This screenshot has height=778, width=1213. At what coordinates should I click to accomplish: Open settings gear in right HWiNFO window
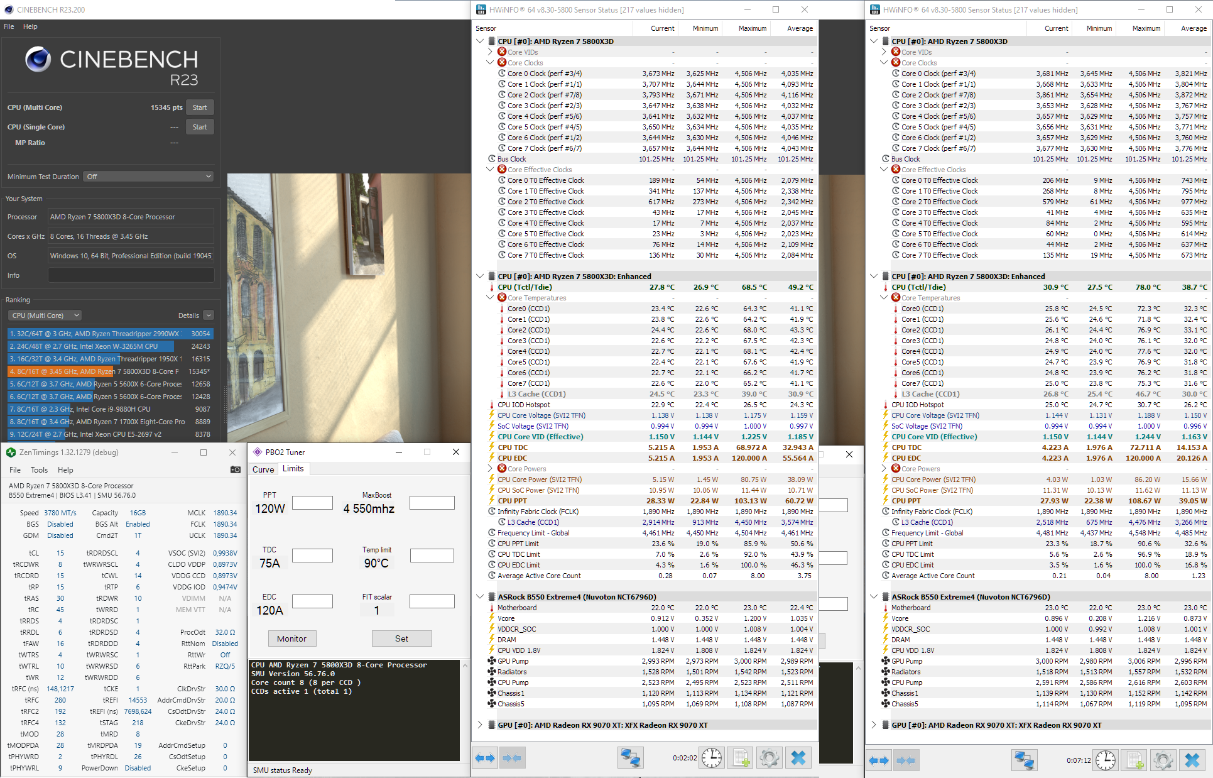tap(1163, 760)
